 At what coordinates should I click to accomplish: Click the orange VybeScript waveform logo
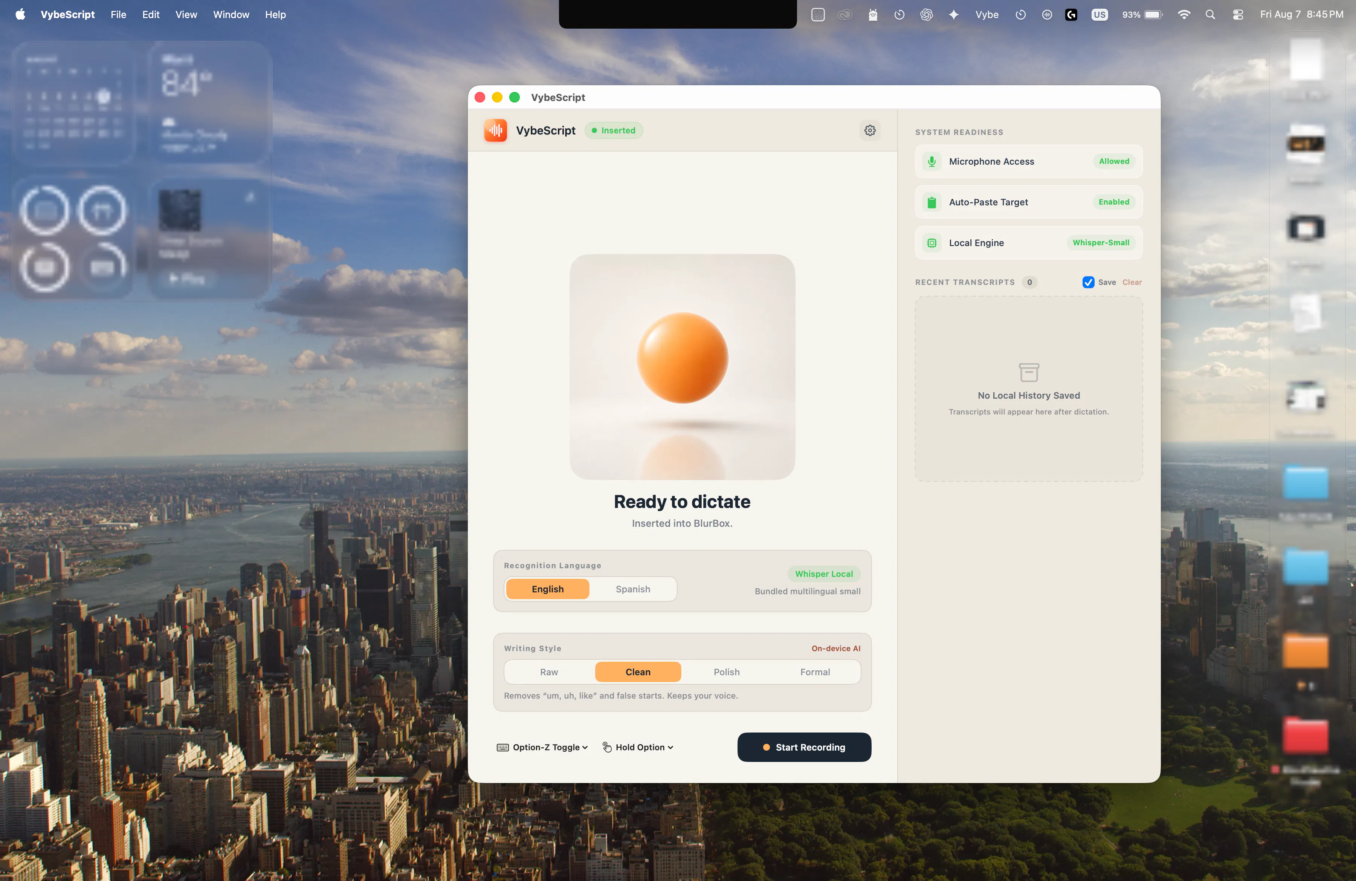tap(495, 130)
